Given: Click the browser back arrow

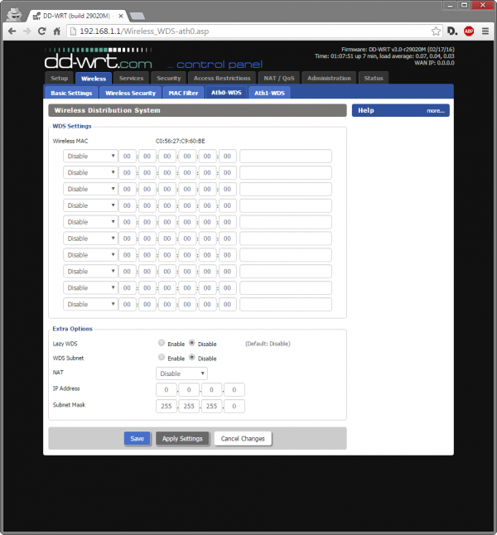Looking at the screenshot, I should tap(12, 31).
